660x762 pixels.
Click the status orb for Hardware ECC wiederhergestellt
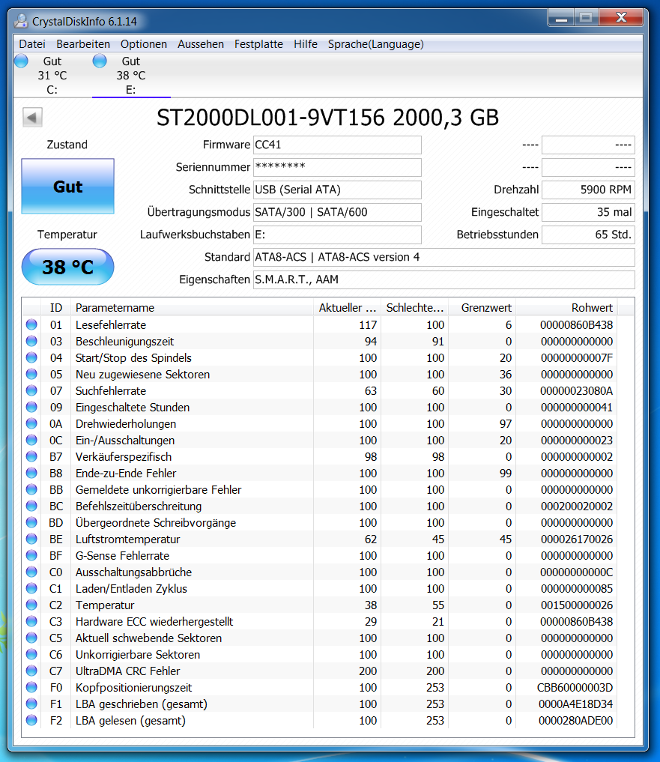pos(31,622)
